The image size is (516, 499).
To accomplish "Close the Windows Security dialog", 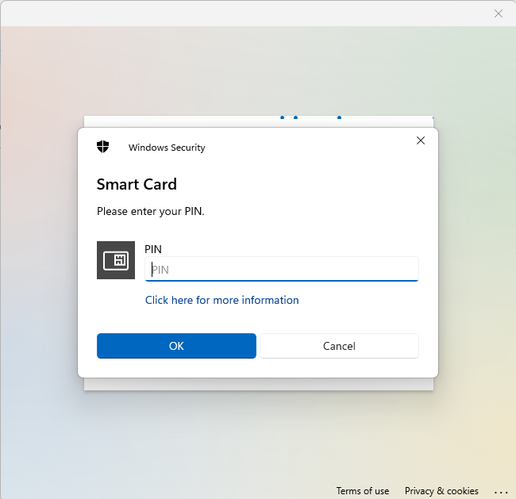I will click(x=421, y=140).
